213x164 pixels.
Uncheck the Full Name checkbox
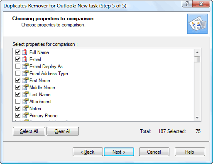click(18, 52)
